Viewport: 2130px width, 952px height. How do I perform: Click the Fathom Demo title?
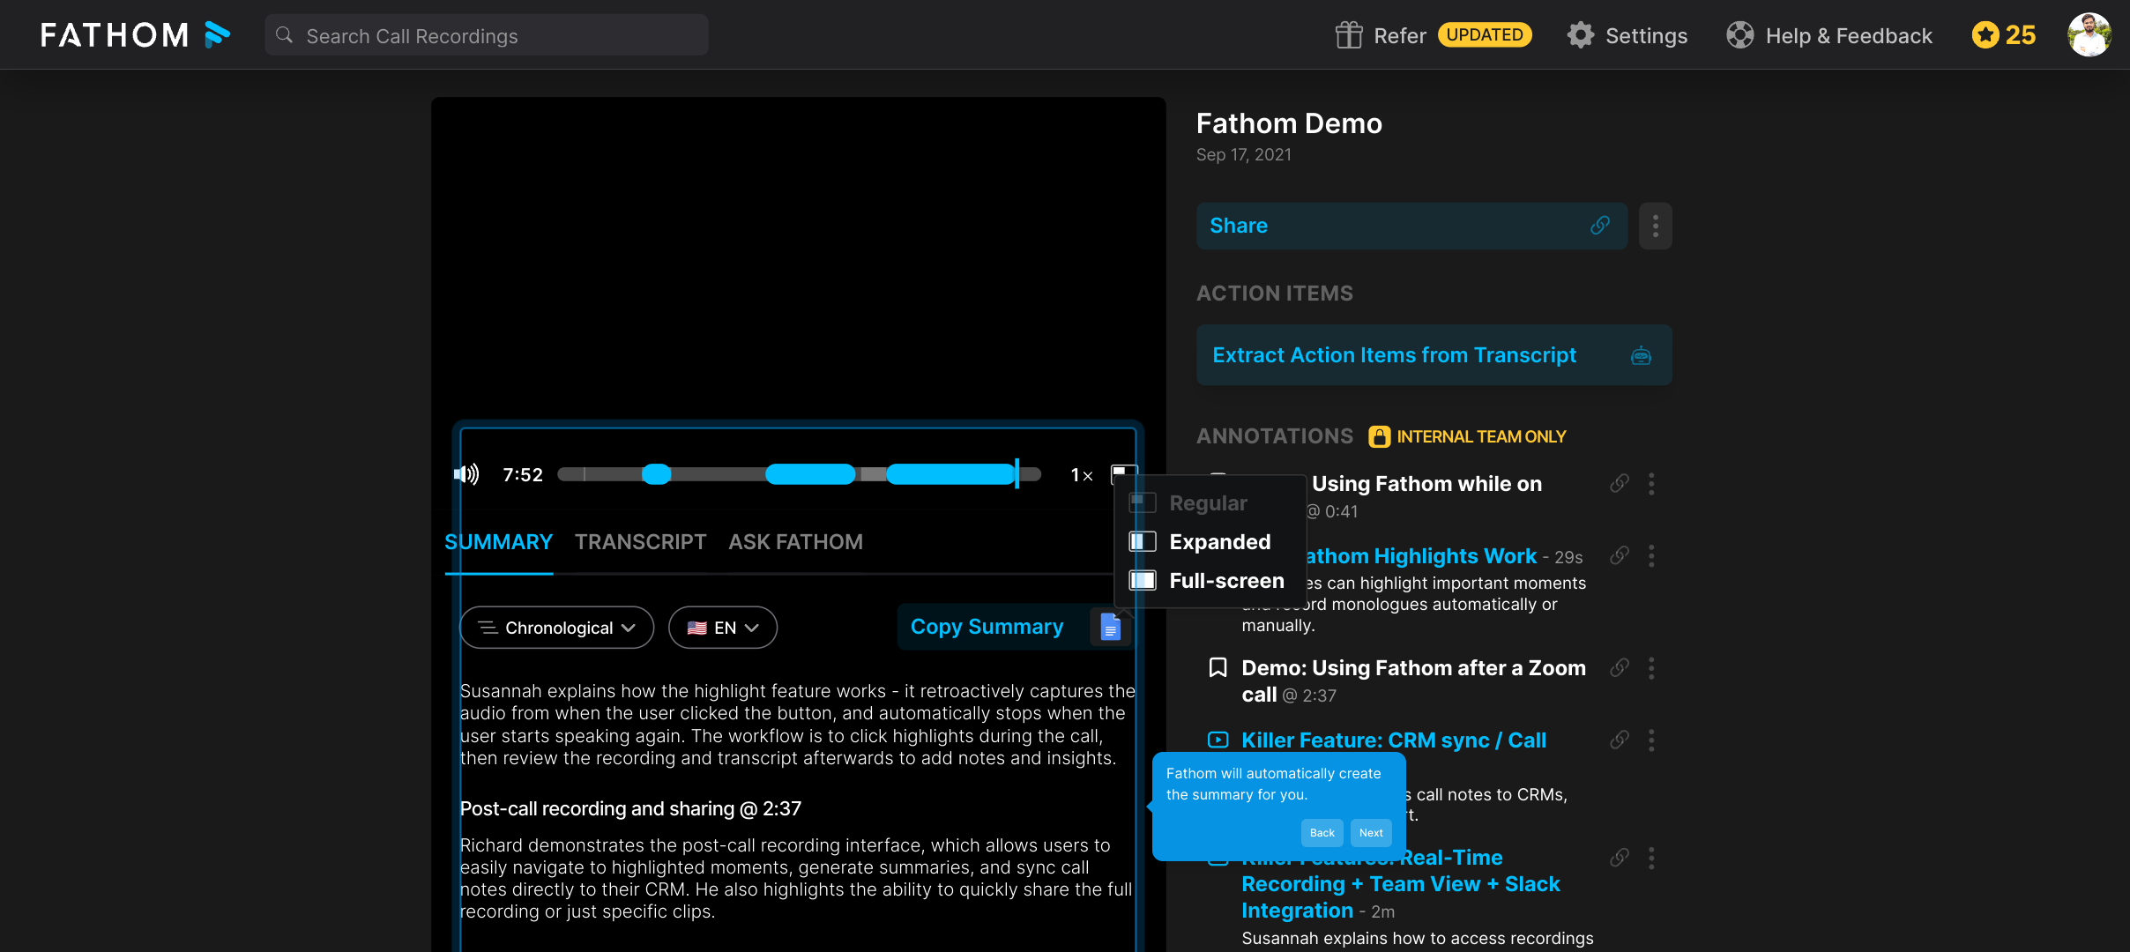(x=1289, y=123)
